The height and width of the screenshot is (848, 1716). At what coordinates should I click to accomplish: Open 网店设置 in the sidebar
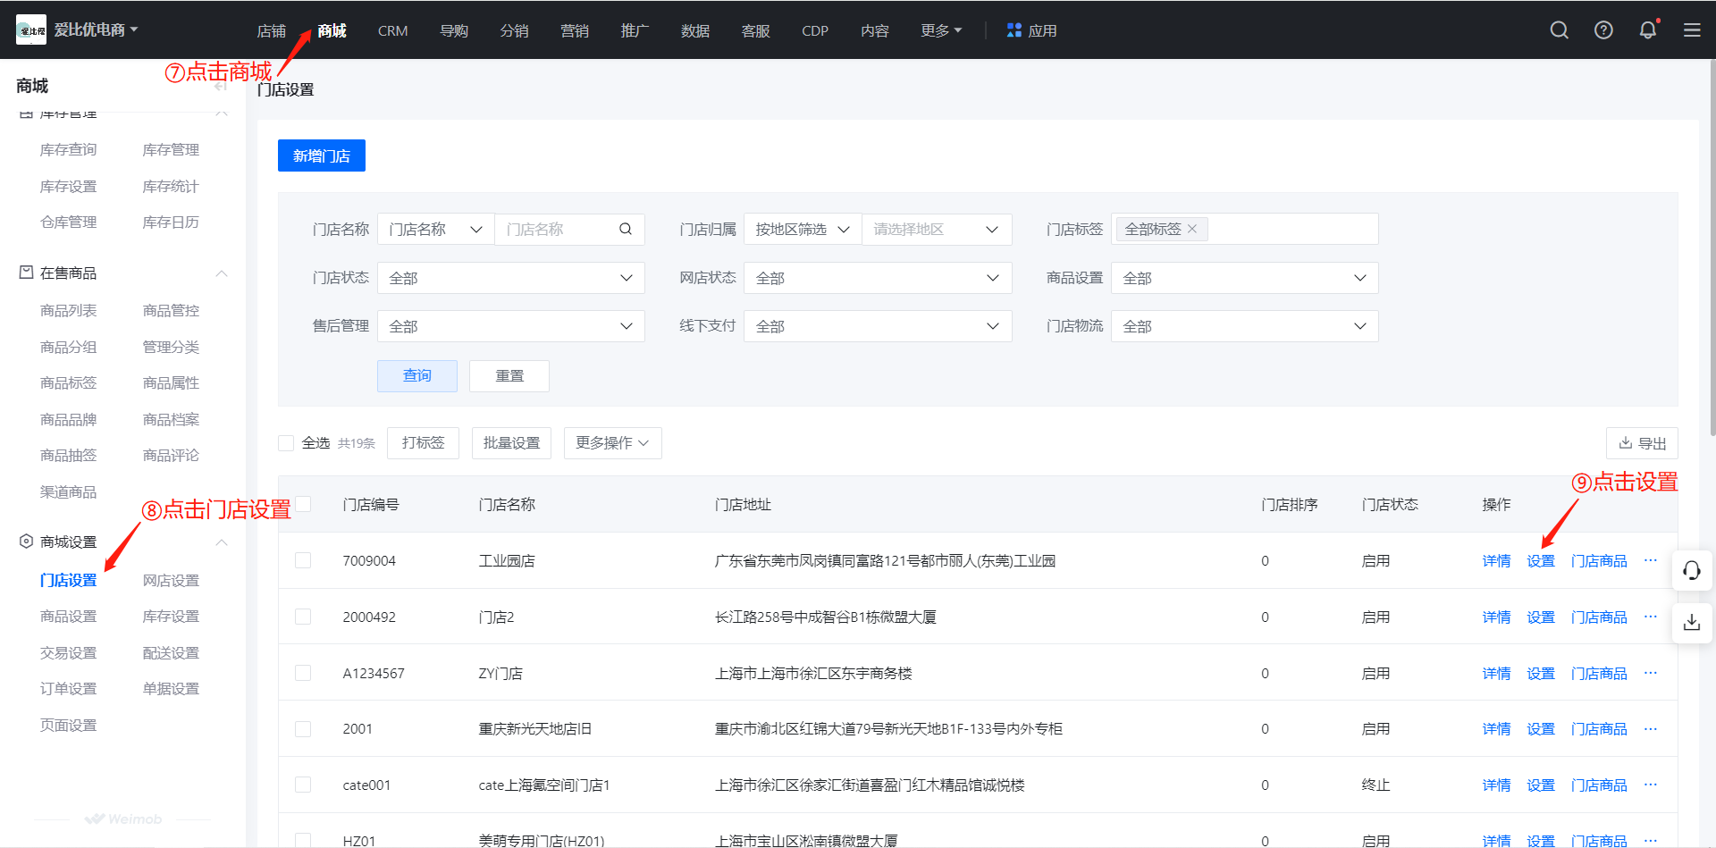click(x=171, y=580)
